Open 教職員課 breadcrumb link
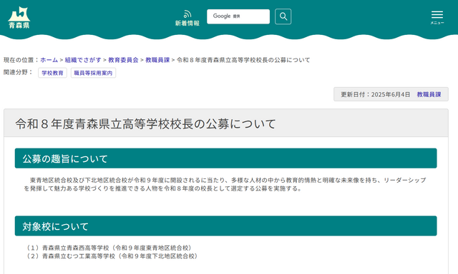The width and height of the screenshot is (458, 274). pyautogui.click(x=157, y=60)
